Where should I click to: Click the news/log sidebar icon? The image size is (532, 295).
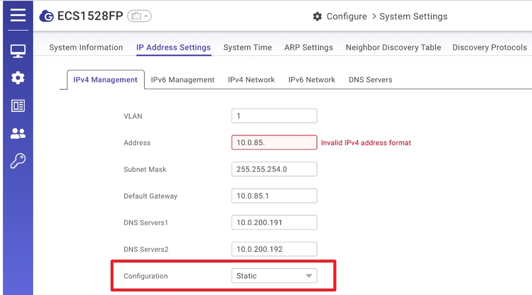click(18, 106)
